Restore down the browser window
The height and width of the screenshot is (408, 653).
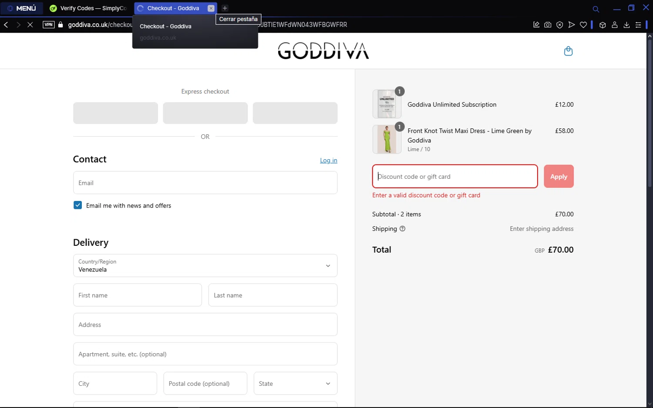631,8
